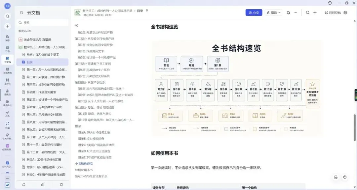This screenshot has width=357, height=190.
Task: Open the 编辑 mode dropdown
Action: (273, 13)
